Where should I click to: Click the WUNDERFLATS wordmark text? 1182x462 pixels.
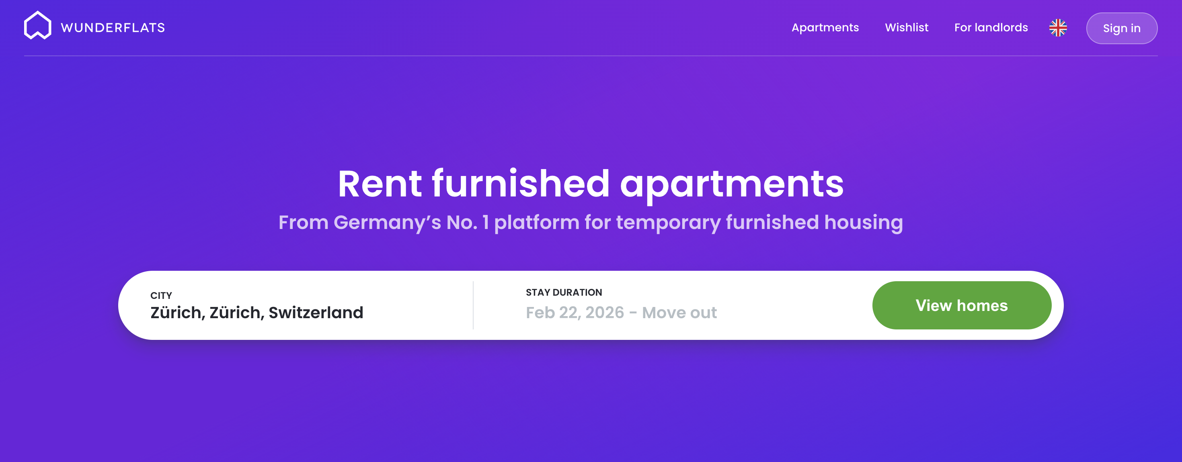click(113, 28)
